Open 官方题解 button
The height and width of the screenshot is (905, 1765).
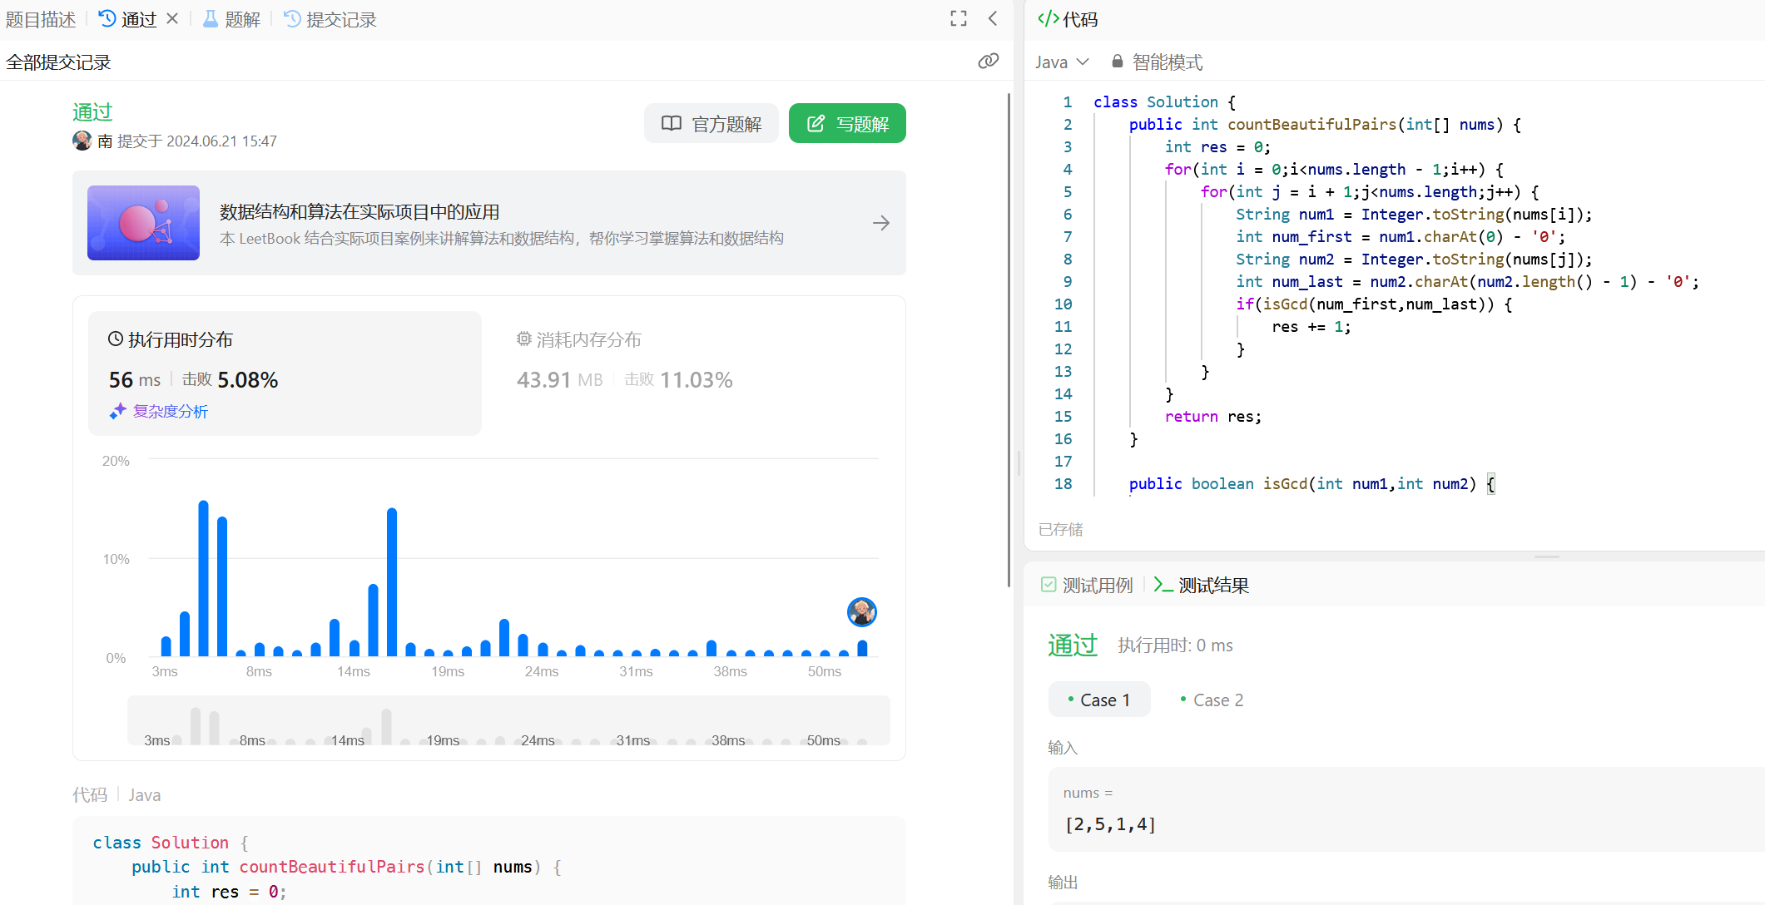711,124
